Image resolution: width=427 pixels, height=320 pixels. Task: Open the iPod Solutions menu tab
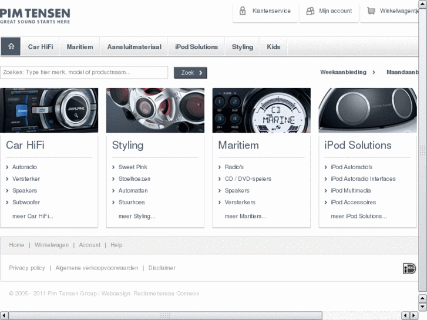196,47
